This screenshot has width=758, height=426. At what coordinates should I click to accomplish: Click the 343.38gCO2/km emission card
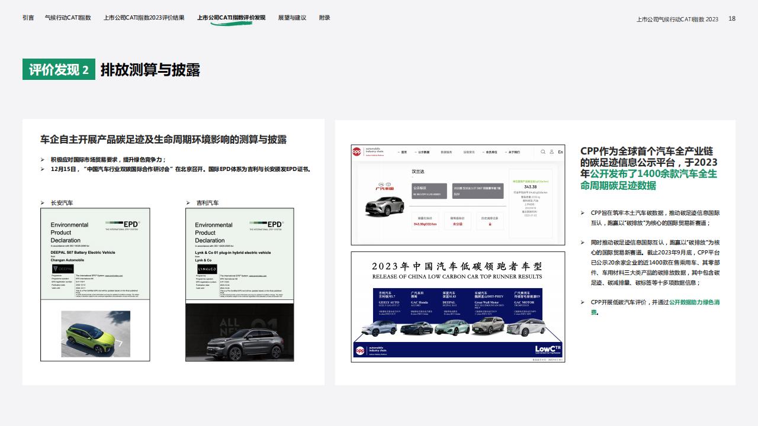(425, 221)
